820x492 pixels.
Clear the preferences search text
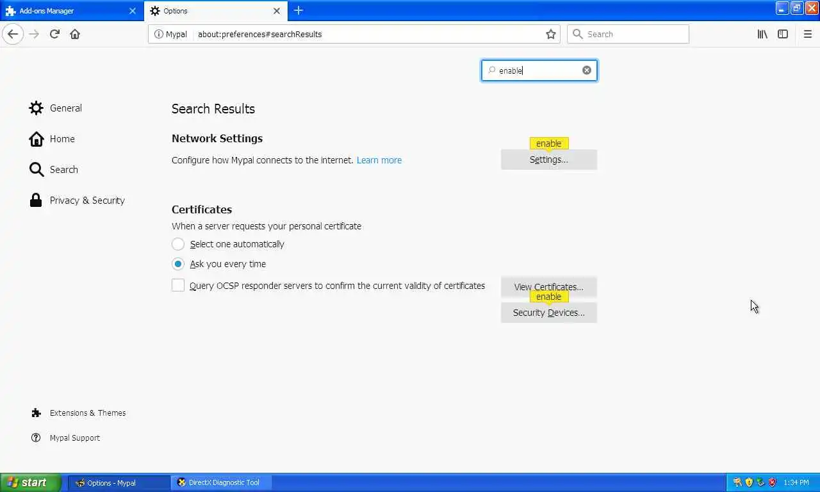click(x=587, y=70)
